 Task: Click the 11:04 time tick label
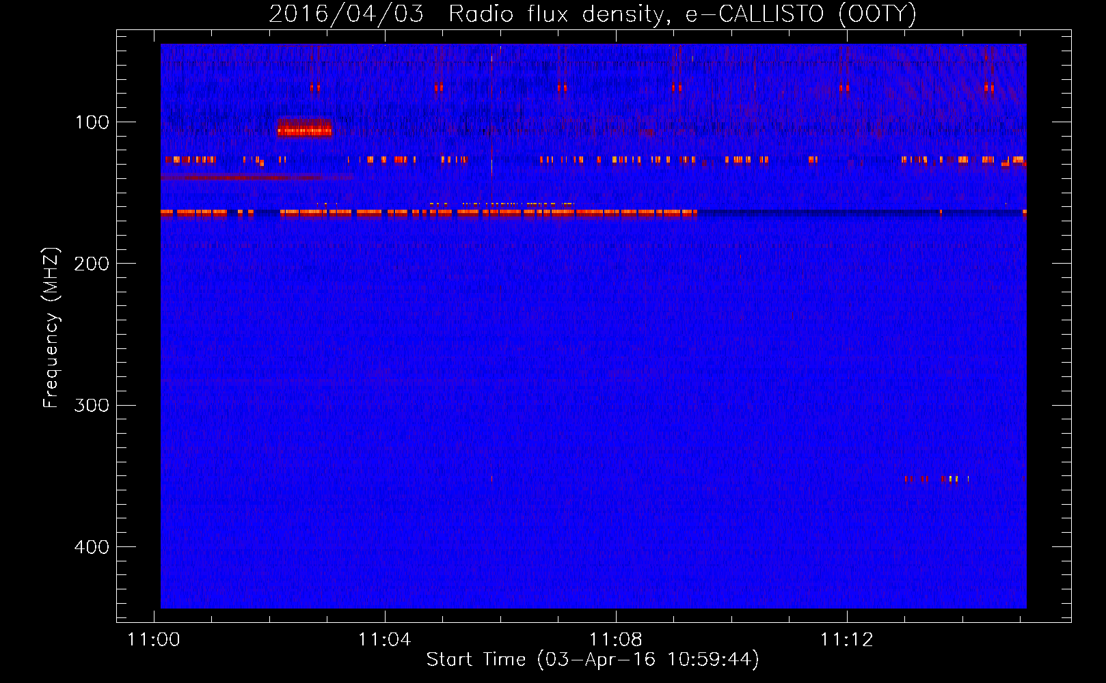point(385,639)
